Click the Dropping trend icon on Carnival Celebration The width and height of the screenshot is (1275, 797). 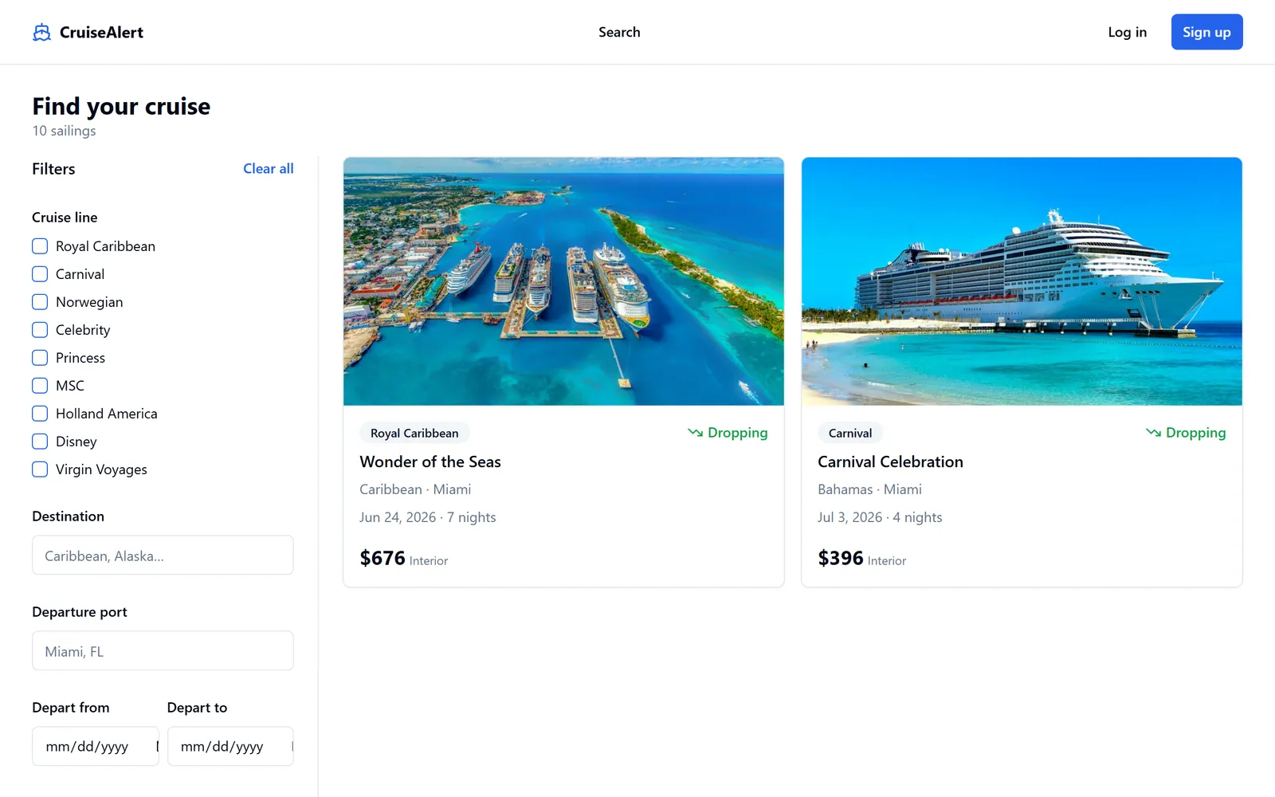coord(1153,433)
